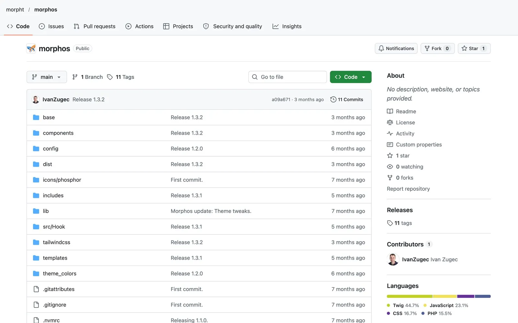518x323 pixels.
Task: Open the 11 Commits history link
Action: pos(347,99)
